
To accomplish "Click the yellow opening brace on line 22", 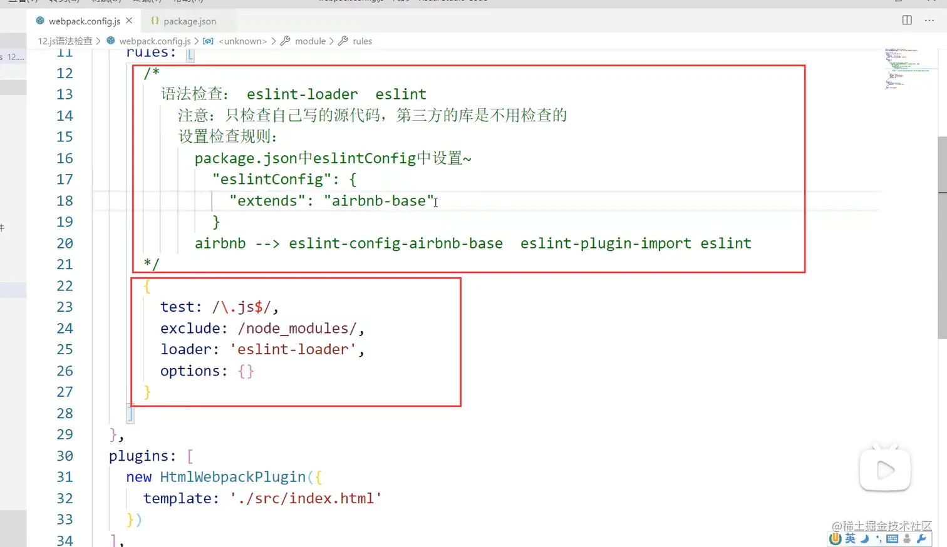I will point(147,286).
